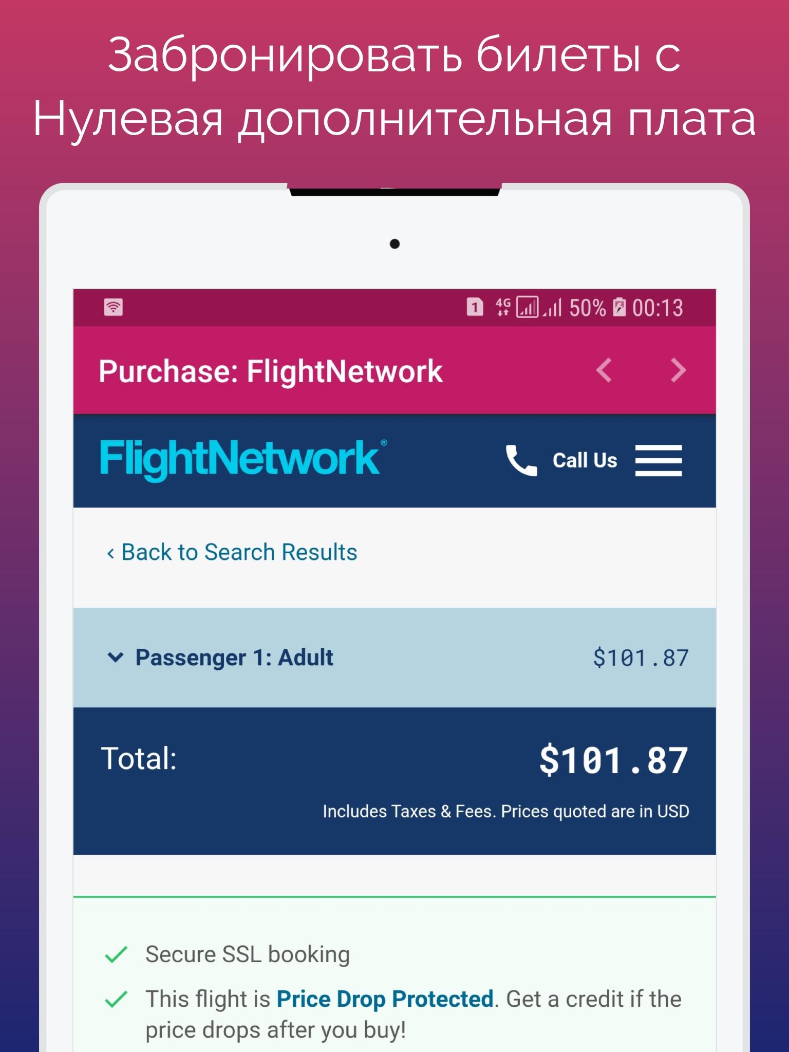Tap the Purchase: FlightNetwork title
Screen dimensions: 789x1052
tap(271, 371)
